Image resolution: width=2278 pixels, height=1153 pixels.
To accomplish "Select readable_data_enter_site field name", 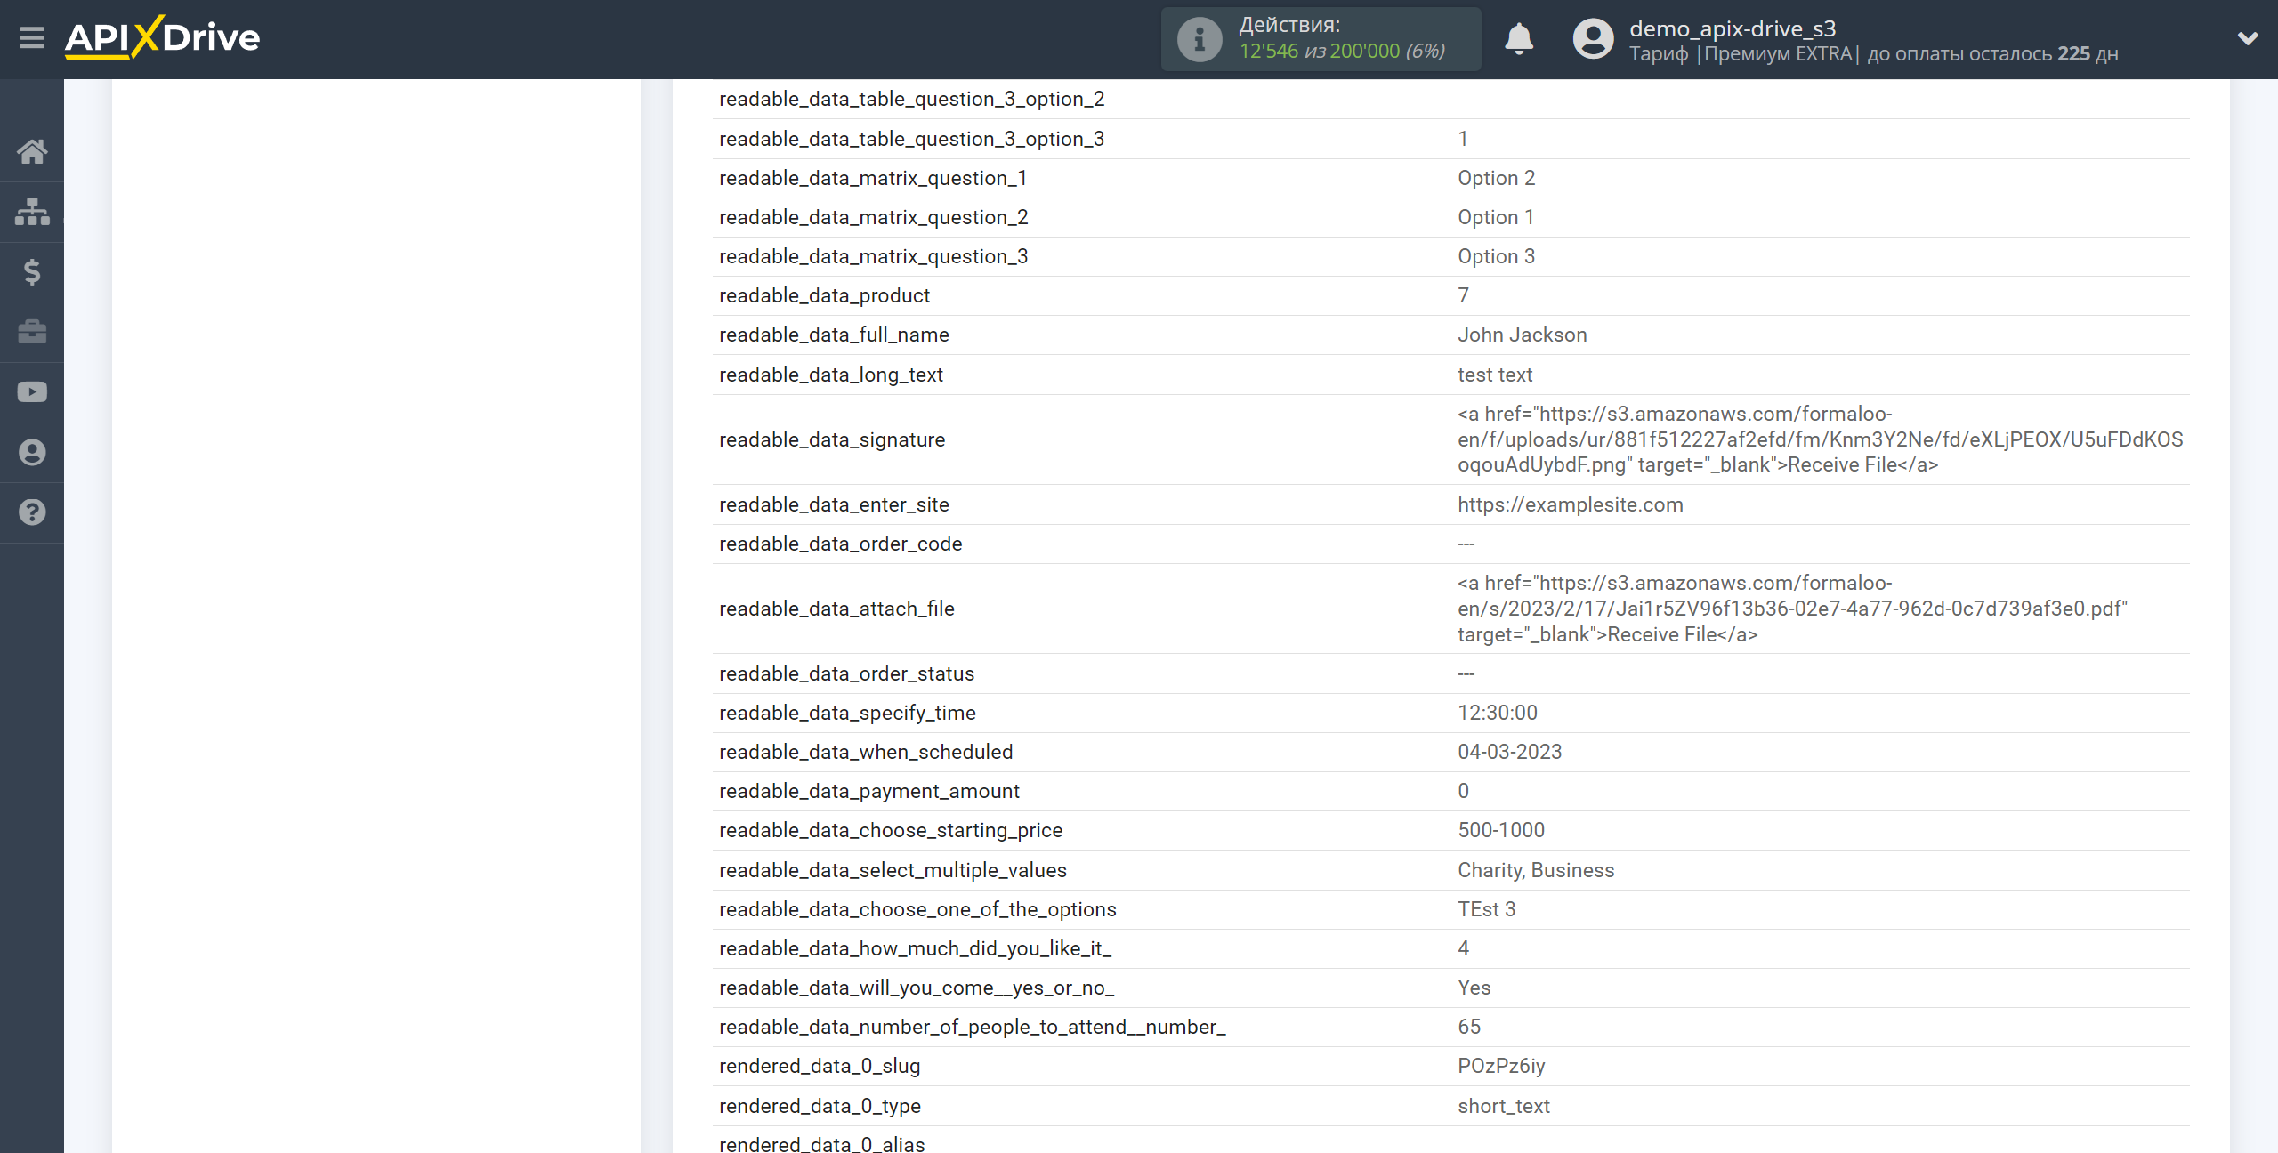I will (834, 504).
